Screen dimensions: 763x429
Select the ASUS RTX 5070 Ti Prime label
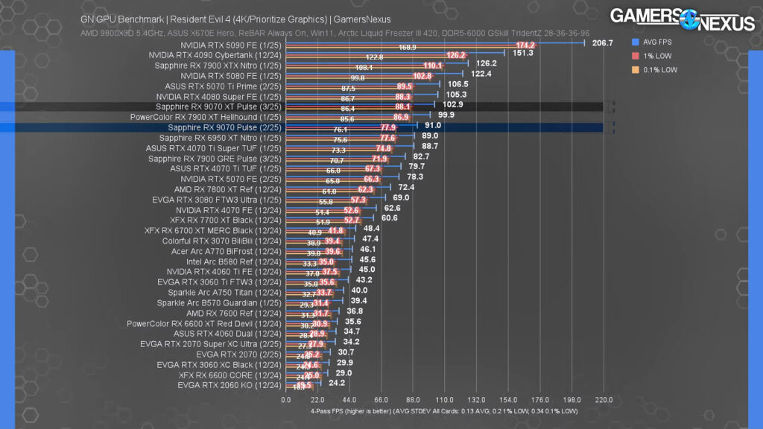click(224, 86)
